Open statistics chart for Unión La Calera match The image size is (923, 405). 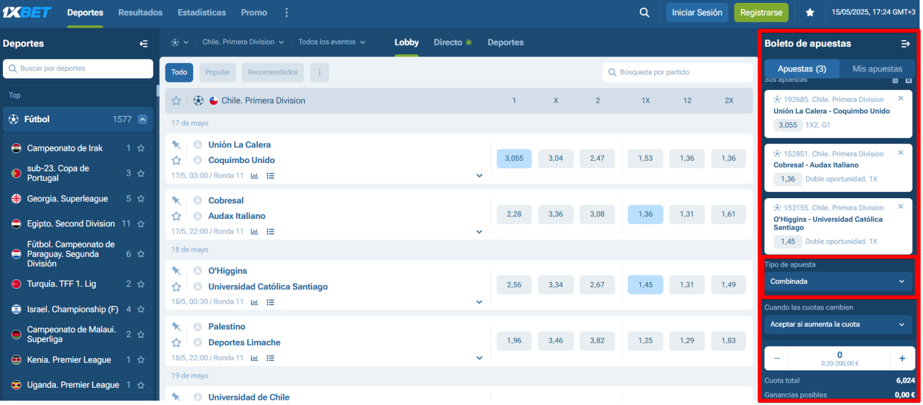[x=254, y=176]
